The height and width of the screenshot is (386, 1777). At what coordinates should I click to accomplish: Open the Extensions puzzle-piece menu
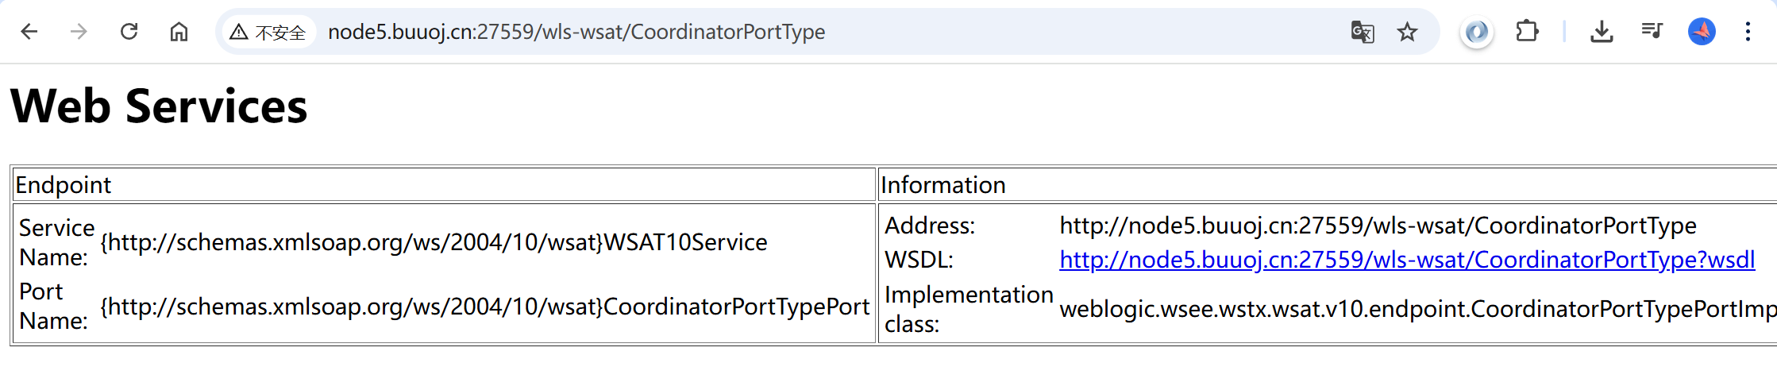coord(1527,32)
